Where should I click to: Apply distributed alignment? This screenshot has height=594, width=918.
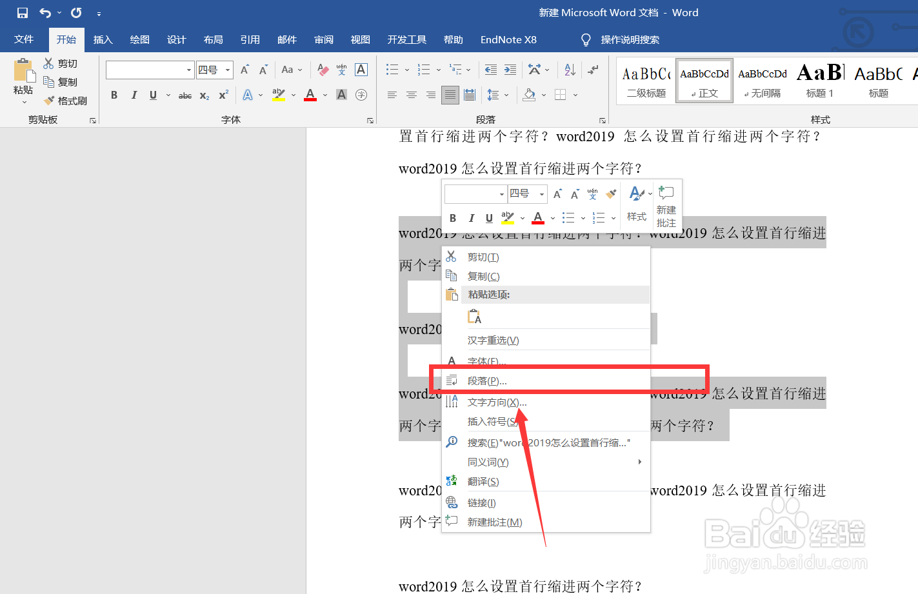tap(470, 95)
